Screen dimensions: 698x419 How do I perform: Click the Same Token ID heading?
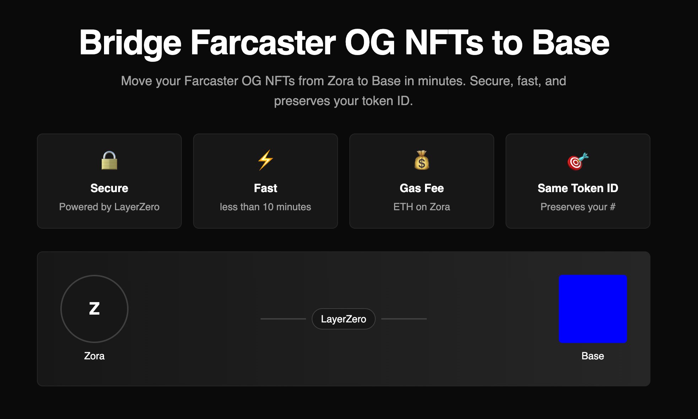pos(578,188)
